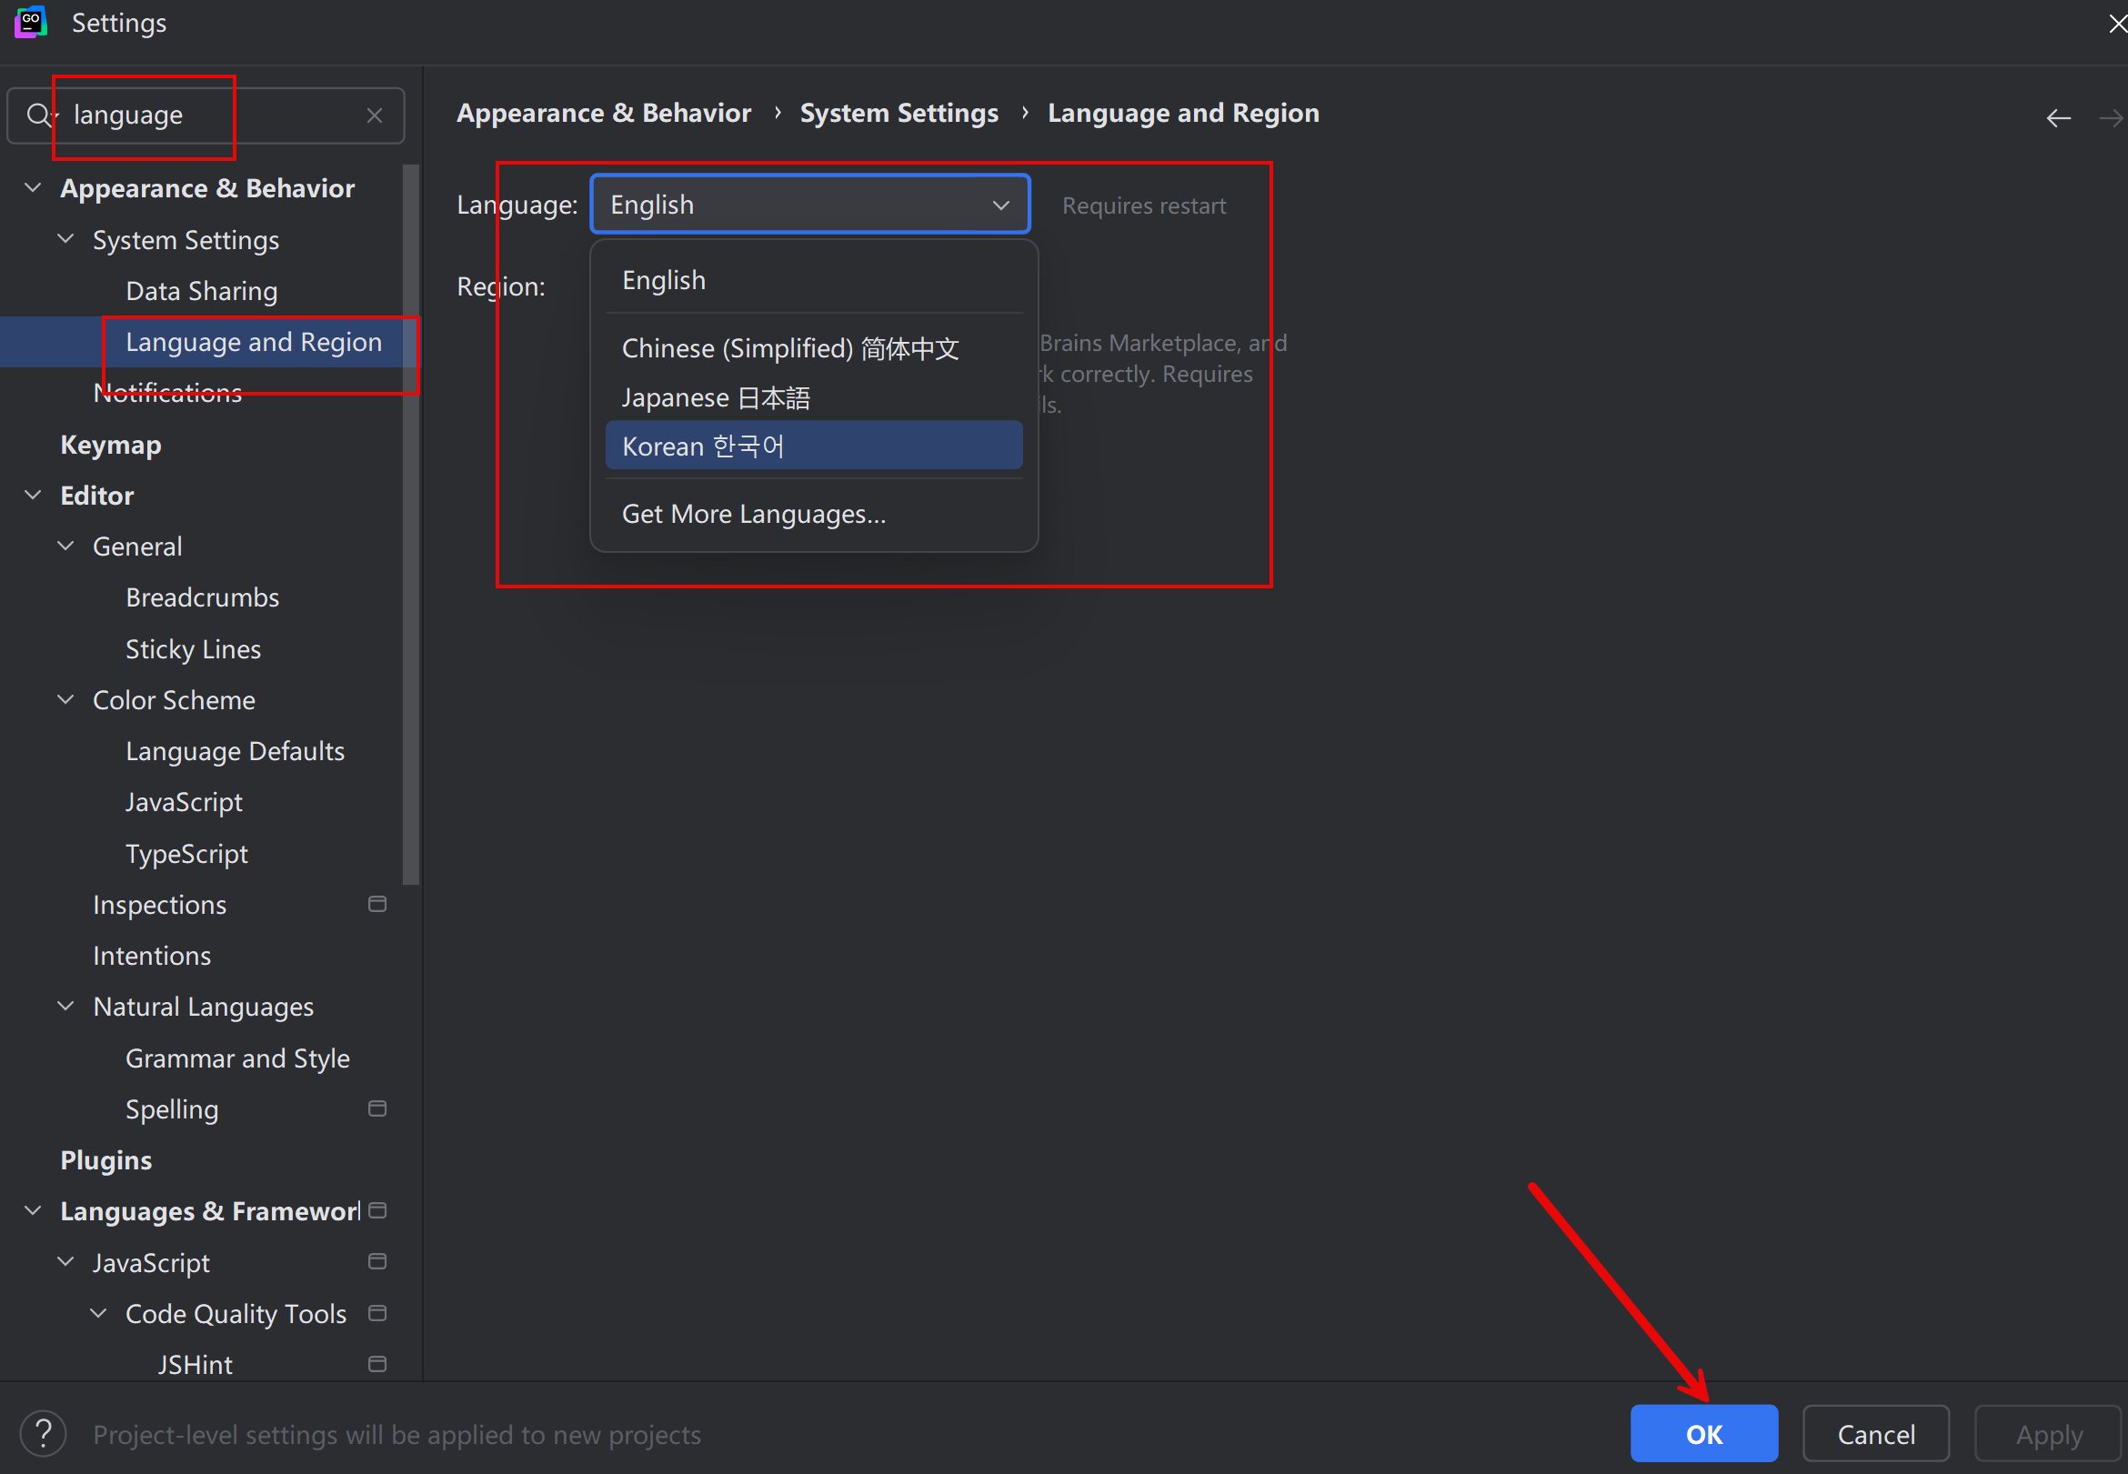Click project-level icon next to Inspections
This screenshot has height=1474, width=2128.
pyautogui.click(x=376, y=904)
